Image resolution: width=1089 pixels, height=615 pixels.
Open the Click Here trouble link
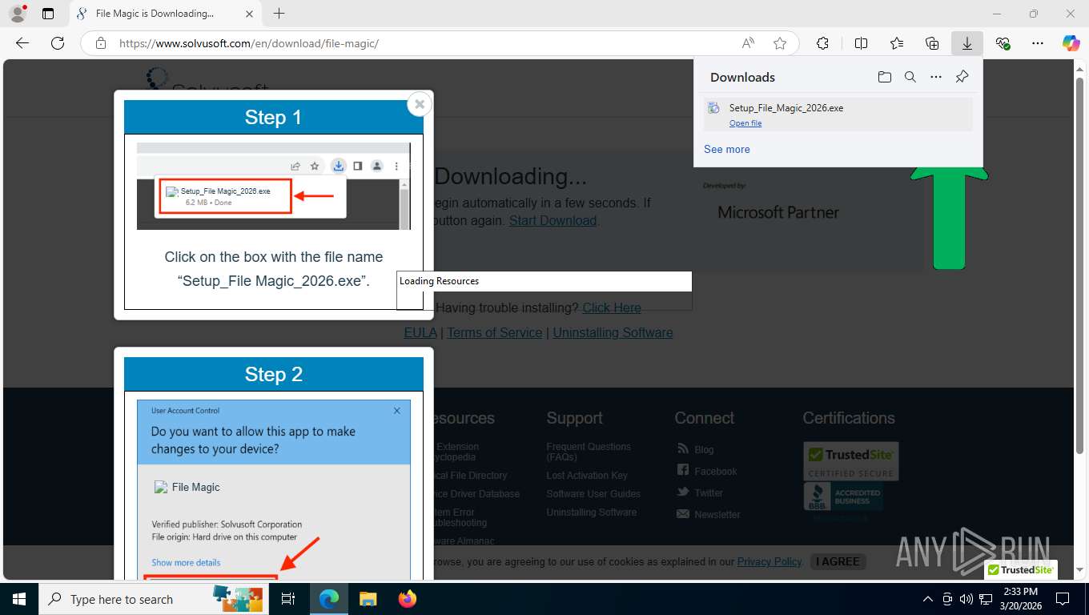612,307
